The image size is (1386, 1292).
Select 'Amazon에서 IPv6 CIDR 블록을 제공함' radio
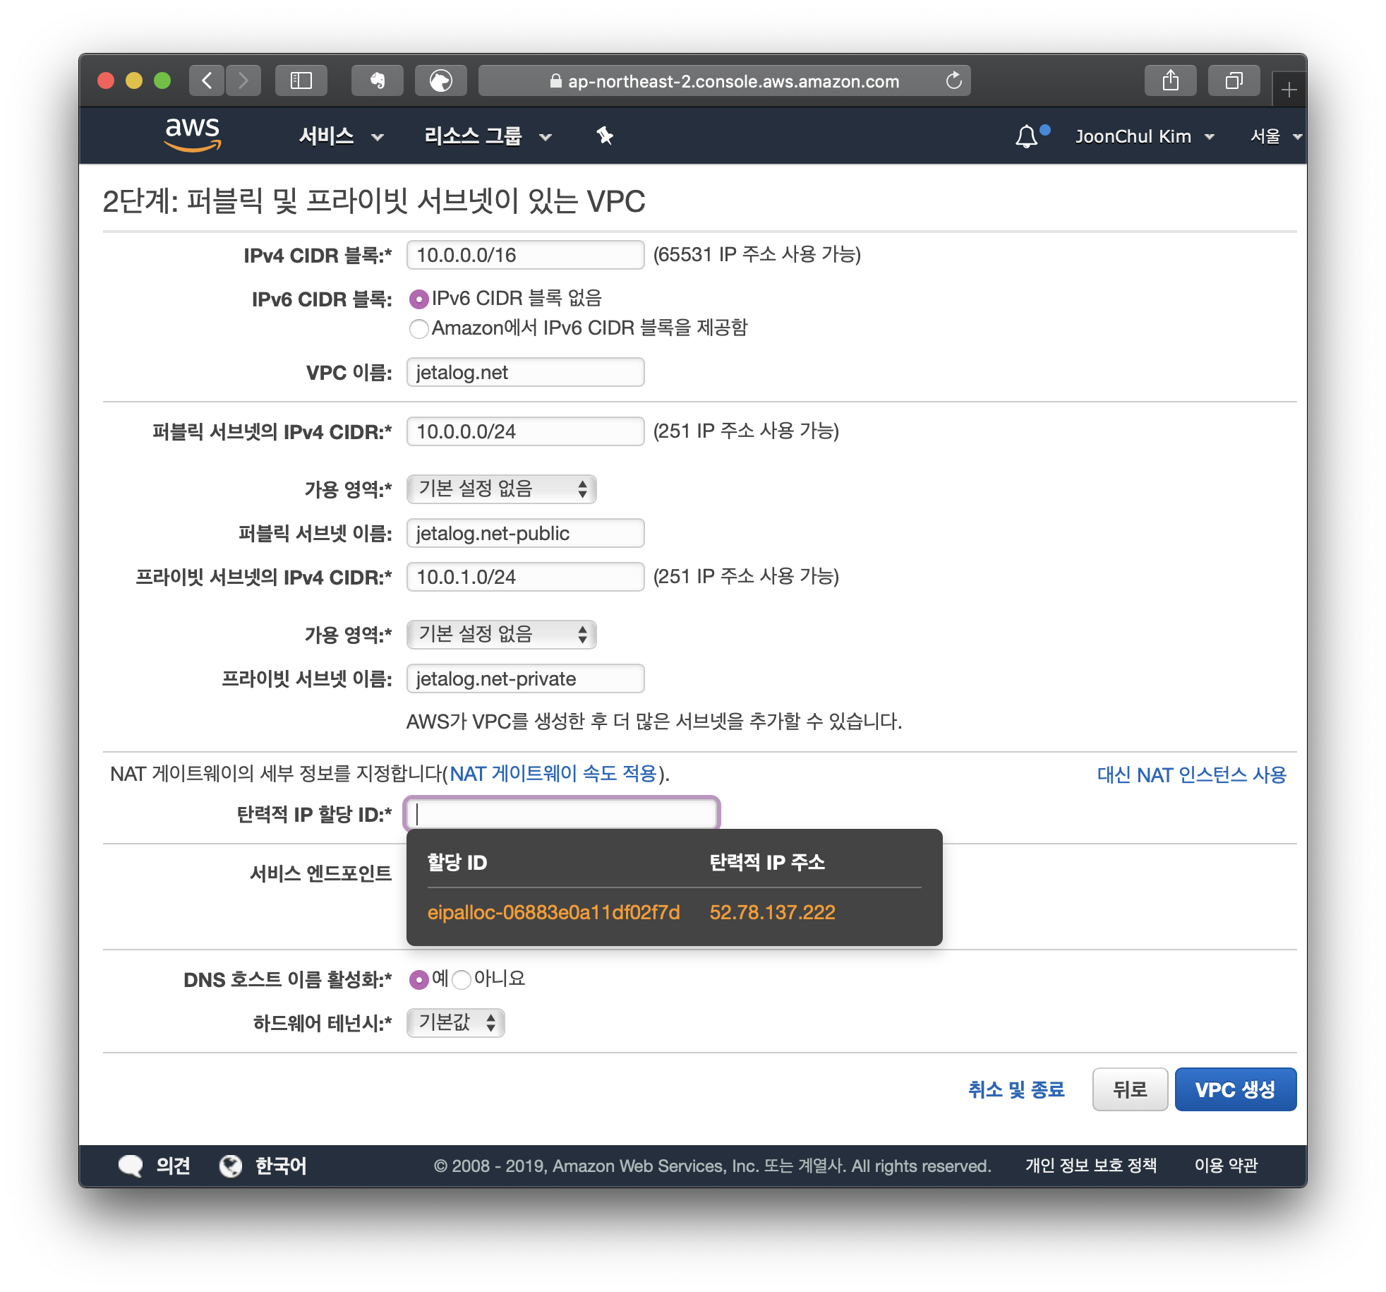tap(418, 328)
